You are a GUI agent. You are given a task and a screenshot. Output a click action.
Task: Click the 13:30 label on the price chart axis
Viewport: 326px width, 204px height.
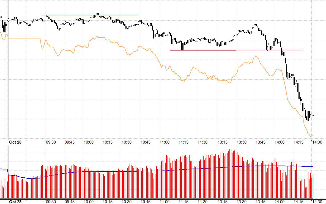click(242, 142)
